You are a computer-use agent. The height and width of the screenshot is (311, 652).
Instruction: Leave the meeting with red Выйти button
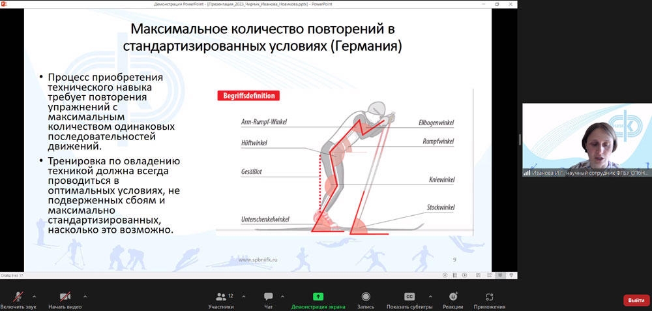coord(636,300)
